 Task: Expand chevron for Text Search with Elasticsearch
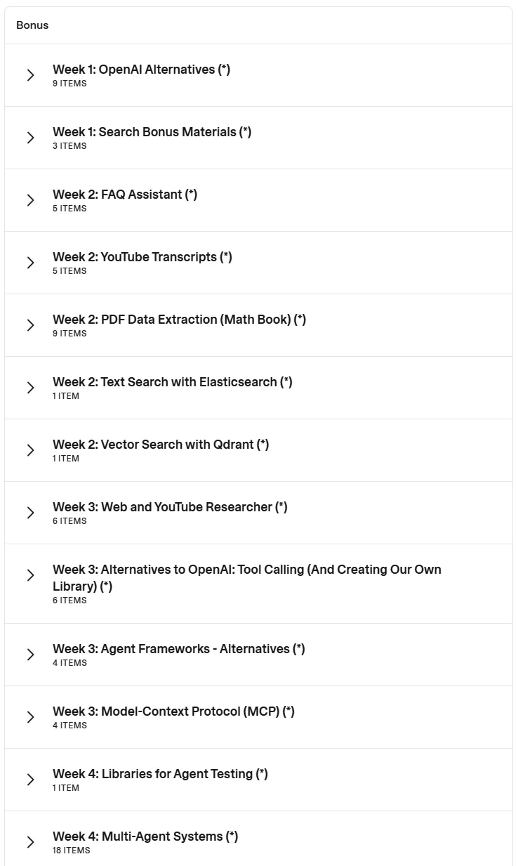30,388
